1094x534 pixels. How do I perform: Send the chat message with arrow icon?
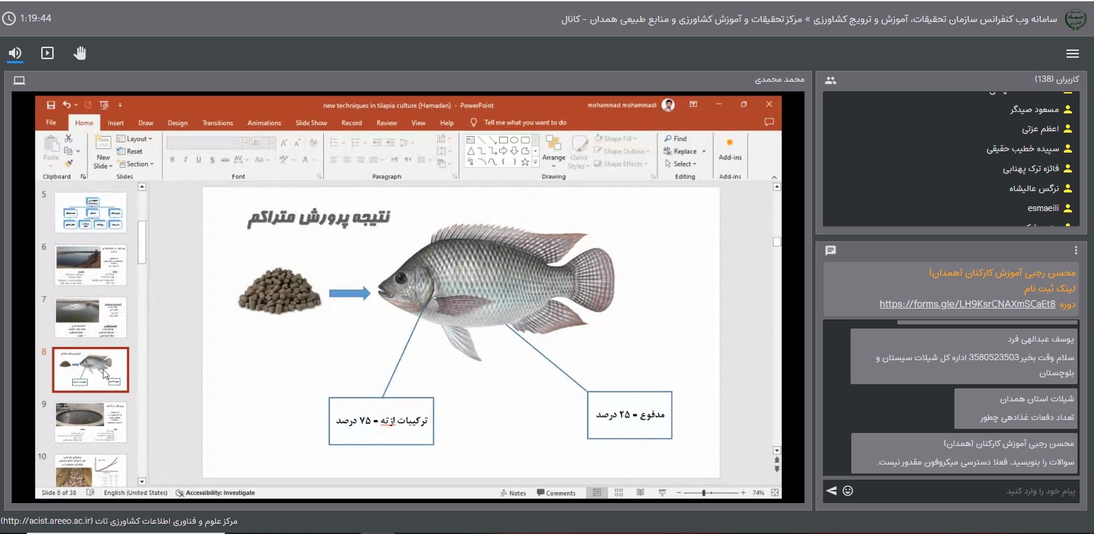831,491
